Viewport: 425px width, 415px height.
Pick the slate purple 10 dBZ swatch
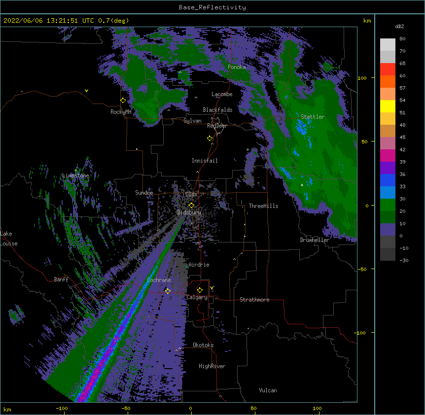(388, 230)
